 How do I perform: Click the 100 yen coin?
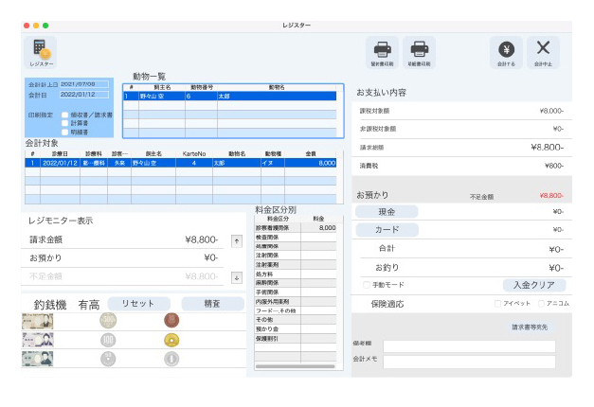click(x=108, y=340)
